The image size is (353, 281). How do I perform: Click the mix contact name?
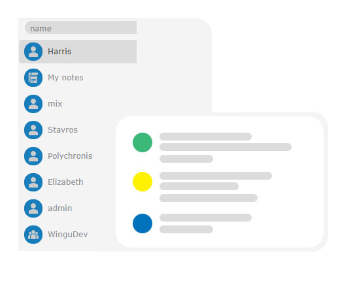55,104
